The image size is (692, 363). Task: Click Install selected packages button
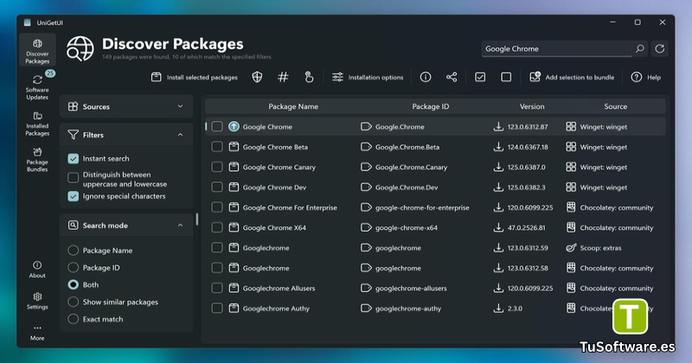point(194,77)
